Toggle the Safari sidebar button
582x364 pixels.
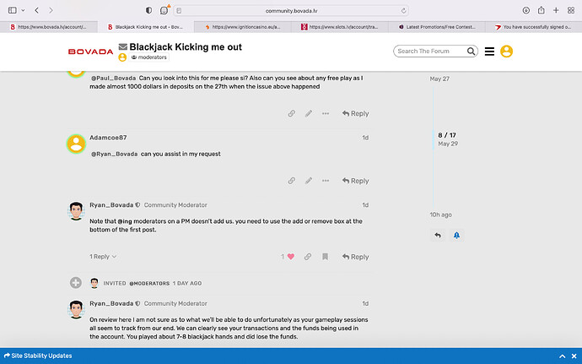13,10
